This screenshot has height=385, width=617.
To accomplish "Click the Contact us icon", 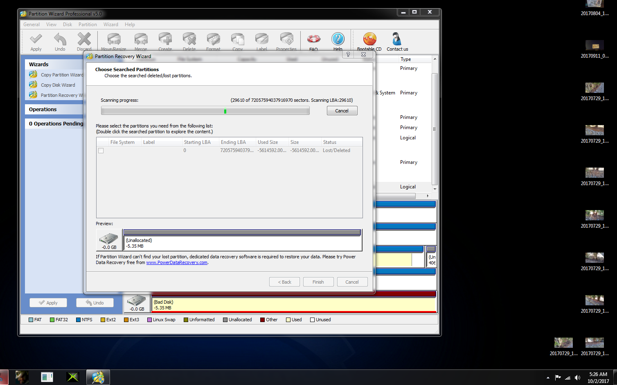I will click(x=397, y=39).
